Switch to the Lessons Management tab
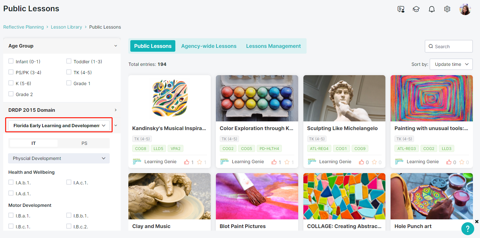The width and height of the screenshot is (480, 238). click(273, 46)
